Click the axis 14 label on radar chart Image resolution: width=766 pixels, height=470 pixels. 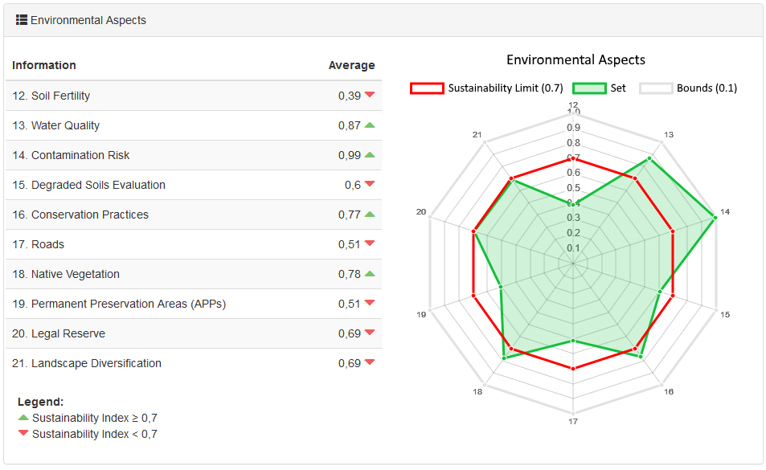(x=725, y=212)
